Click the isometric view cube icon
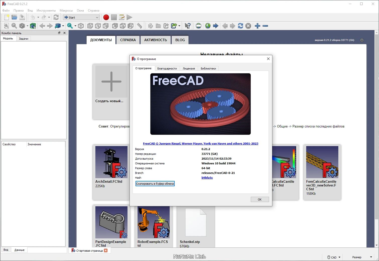Screen dimensions: 379x261 (x=81, y=26)
